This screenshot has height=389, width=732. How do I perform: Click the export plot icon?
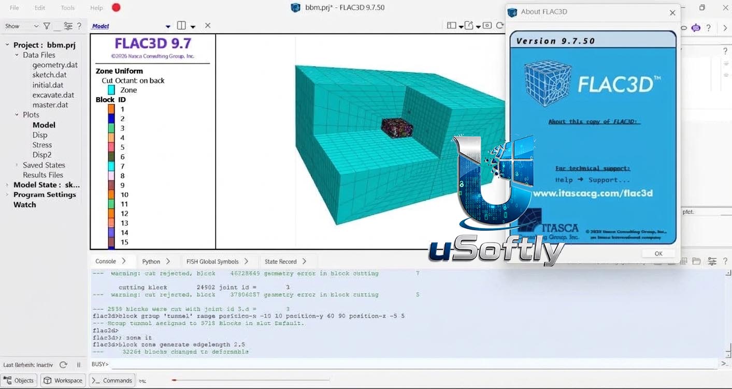(x=469, y=25)
